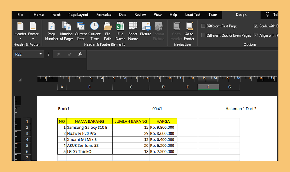
Task: Select the LG G7 ThinkQ cell
Action: point(89,152)
